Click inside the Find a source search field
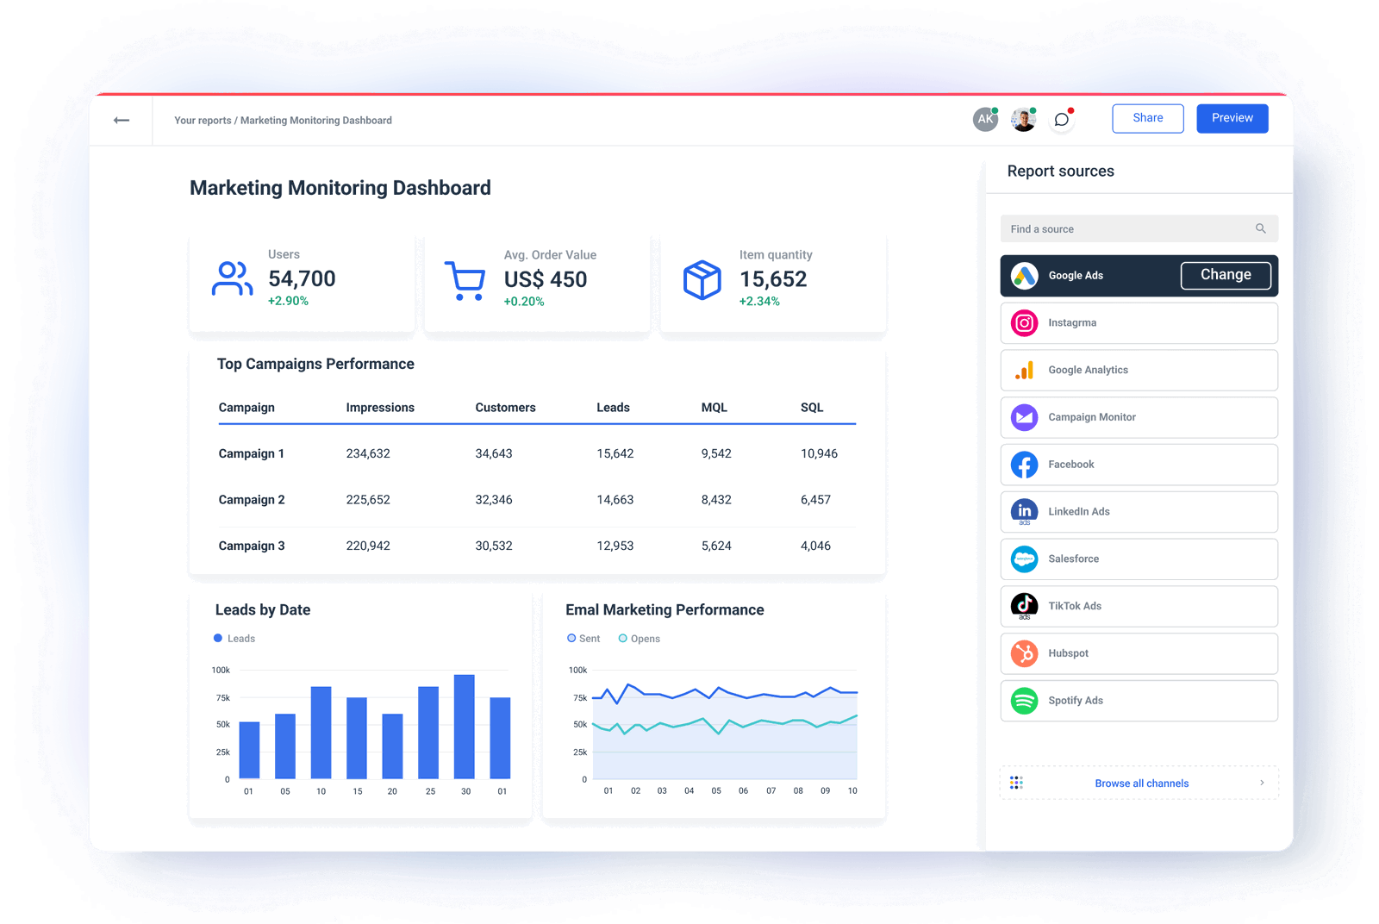Viewport: 1379px width, 924px height. 1120,228
